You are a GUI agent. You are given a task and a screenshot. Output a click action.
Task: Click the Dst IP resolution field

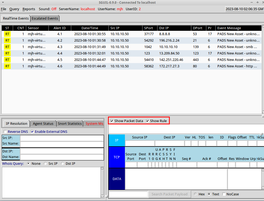[x=62, y=151]
